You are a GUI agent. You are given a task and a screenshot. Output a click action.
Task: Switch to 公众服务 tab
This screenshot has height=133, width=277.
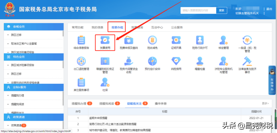click(x=177, y=27)
